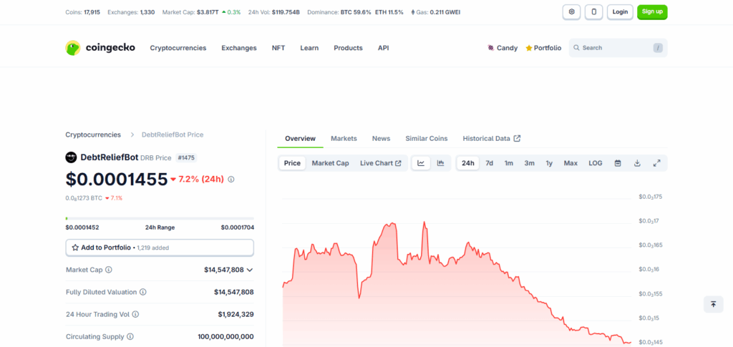Go to Cryptocurrencies breadcrumb link
This screenshot has width=733, height=347.
click(93, 135)
